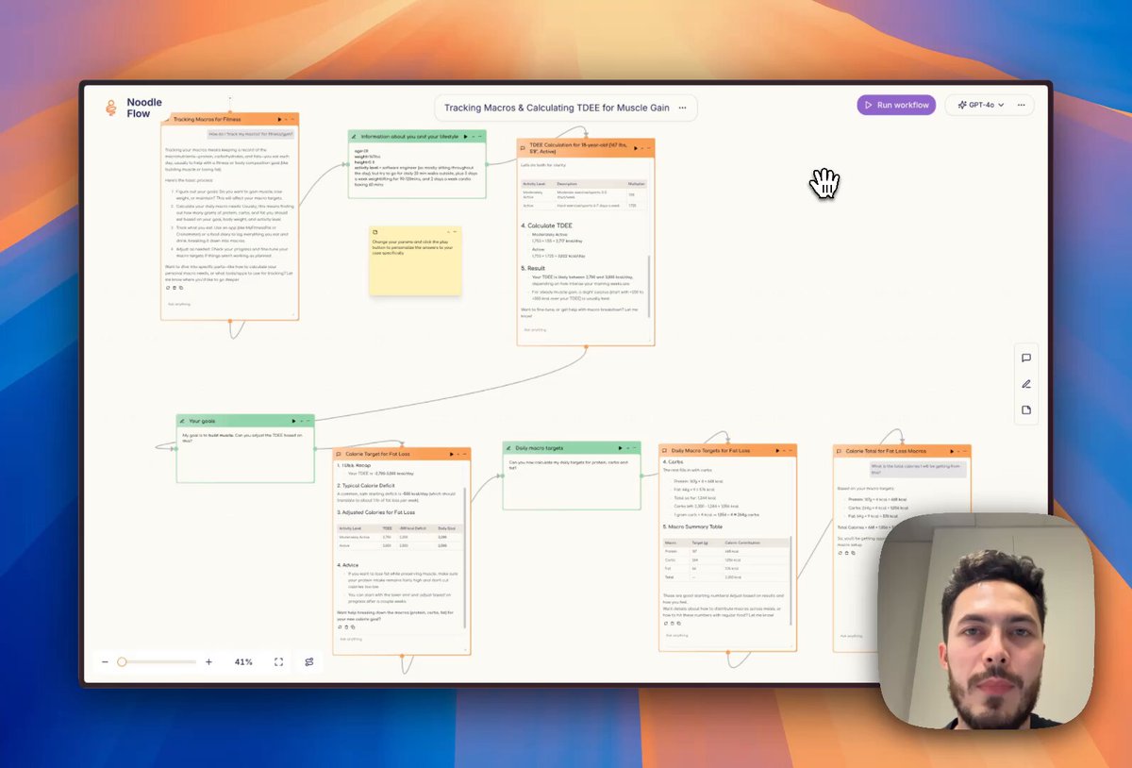Collapse the TDEE Calculation node
Image resolution: width=1132 pixels, height=768 pixels.
click(642, 147)
